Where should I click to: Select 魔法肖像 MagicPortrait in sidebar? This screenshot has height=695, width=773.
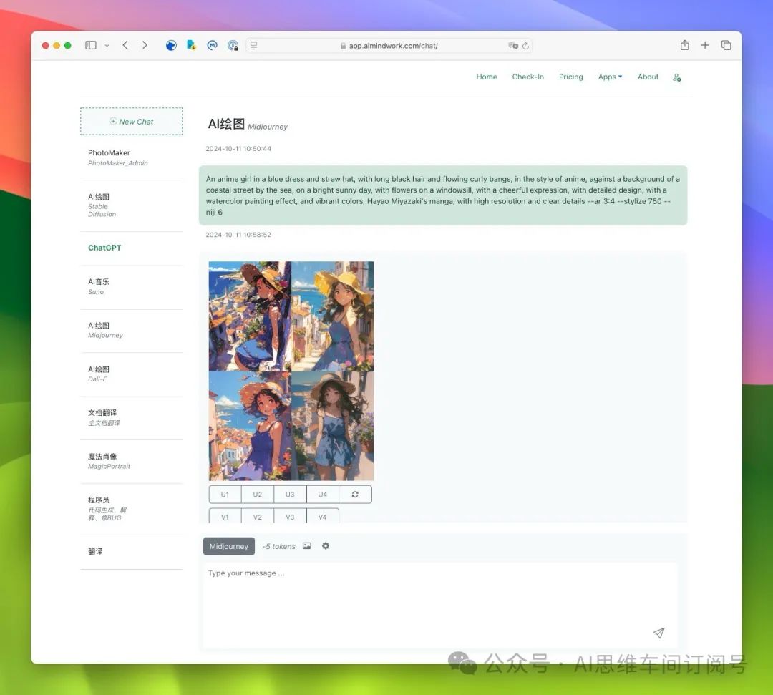132,461
